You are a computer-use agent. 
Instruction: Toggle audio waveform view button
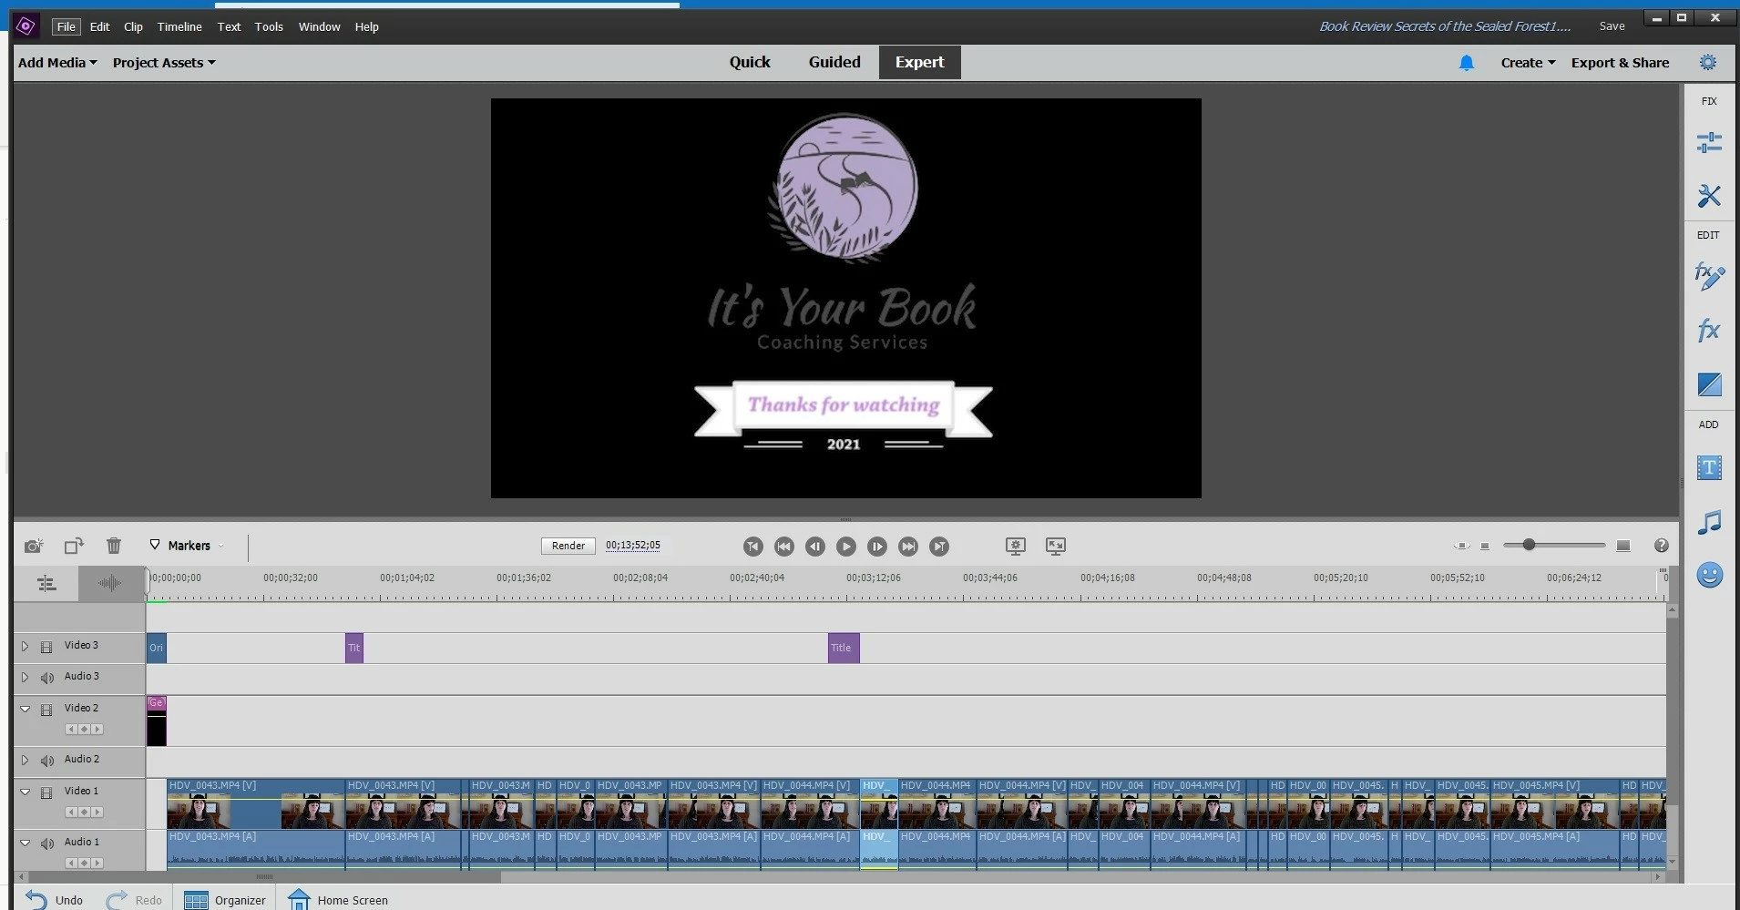click(x=110, y=584)
